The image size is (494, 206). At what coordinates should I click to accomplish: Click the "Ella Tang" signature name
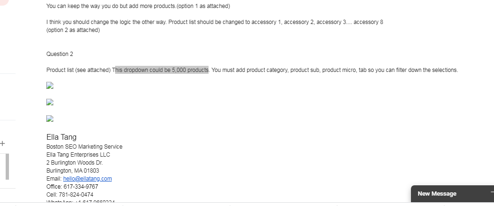coord(61,137)
